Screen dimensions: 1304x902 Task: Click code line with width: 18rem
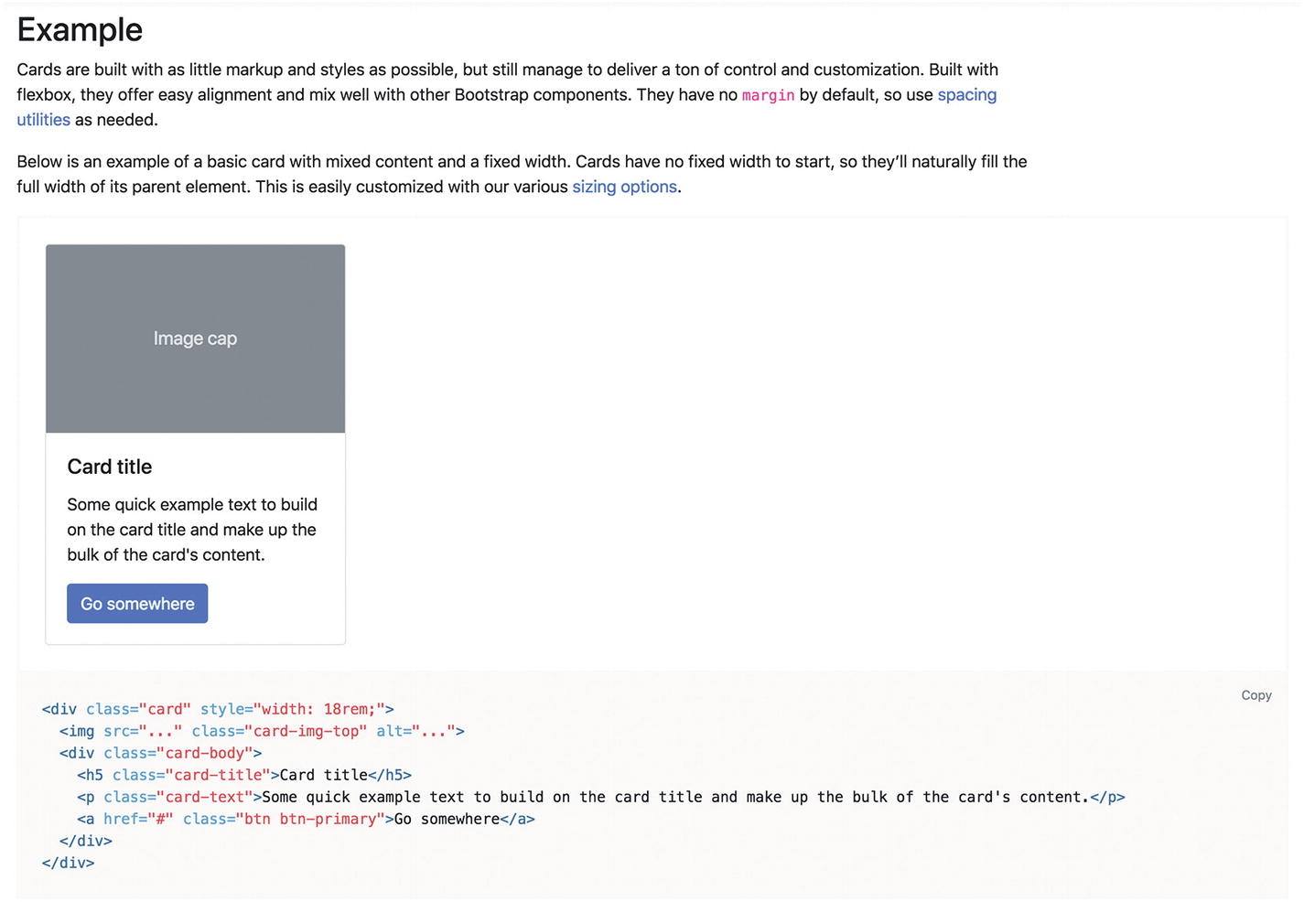218,709
